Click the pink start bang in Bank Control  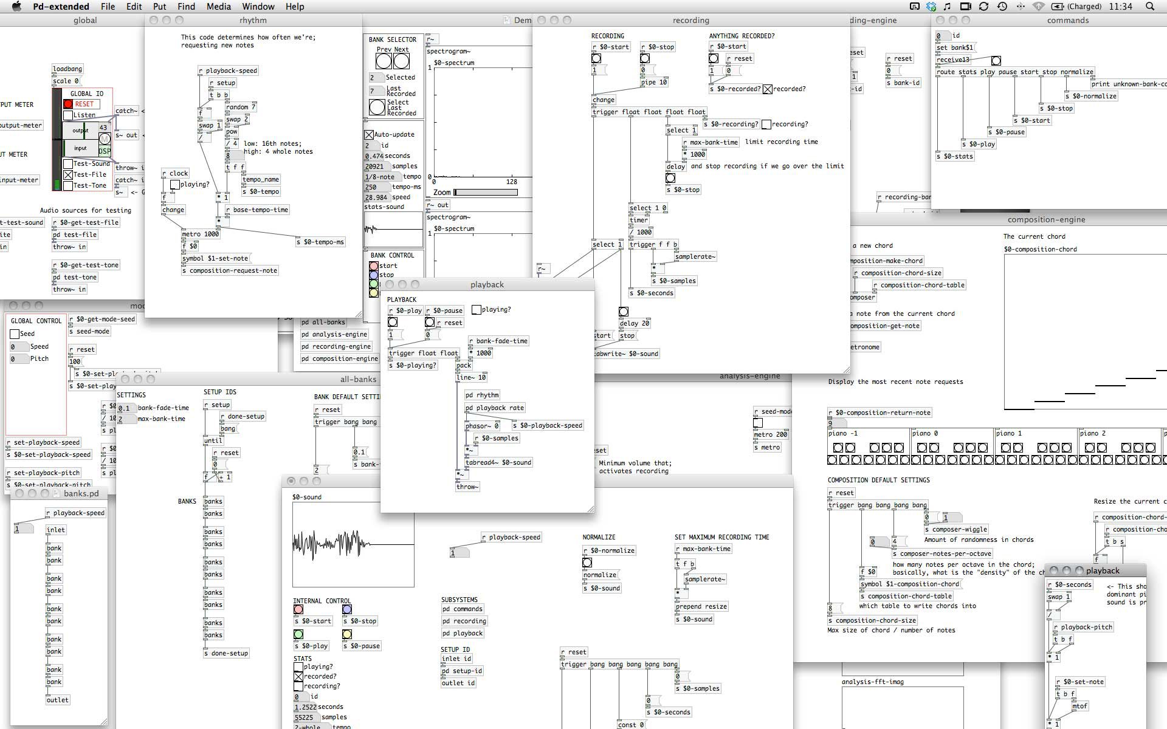pyautogui.click(x=374, y=266)
